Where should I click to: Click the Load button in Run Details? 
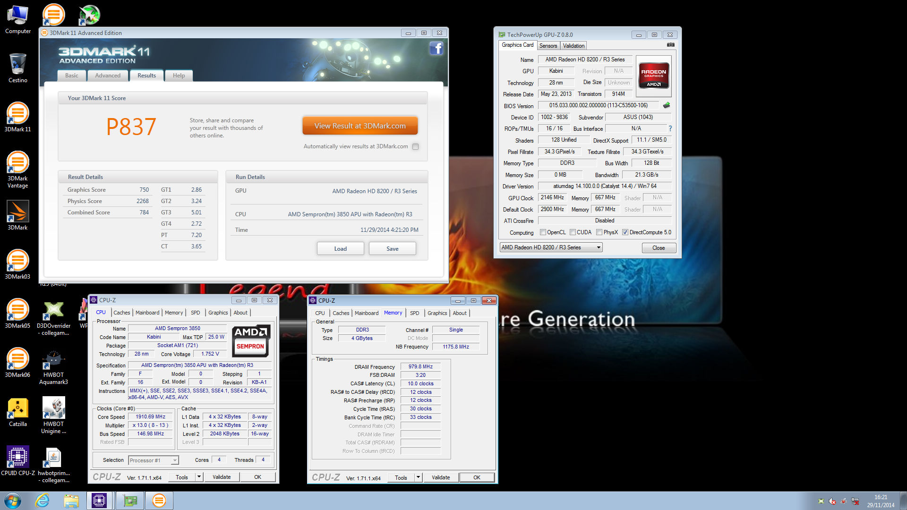341,249
